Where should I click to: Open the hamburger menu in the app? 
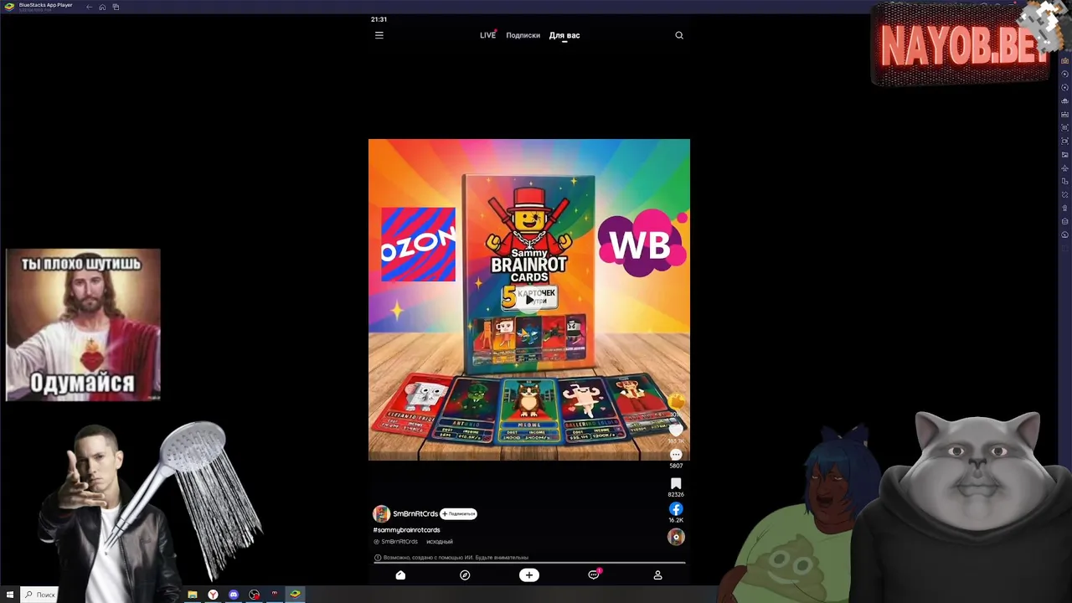pyautogui.click(x=379, y=35)
